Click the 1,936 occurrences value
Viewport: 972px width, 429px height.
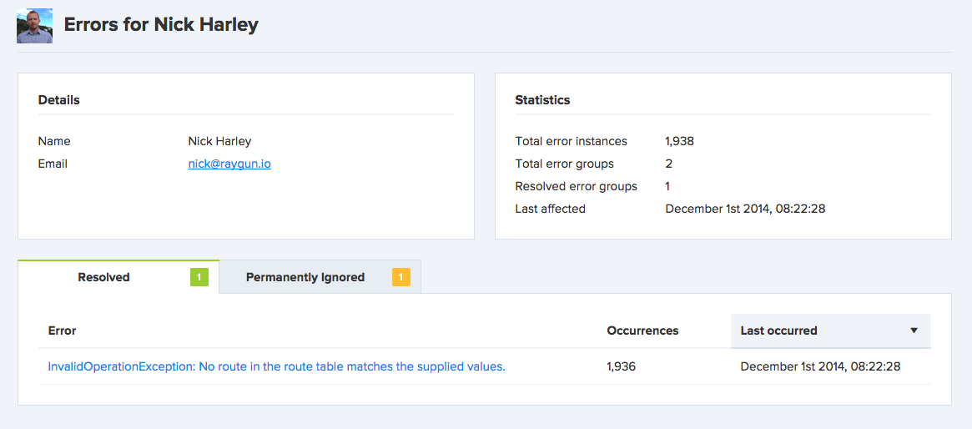click(621, 366)
